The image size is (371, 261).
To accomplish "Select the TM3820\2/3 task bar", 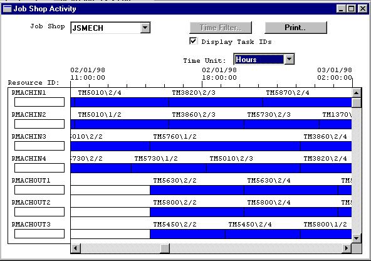I will [216, 102].
